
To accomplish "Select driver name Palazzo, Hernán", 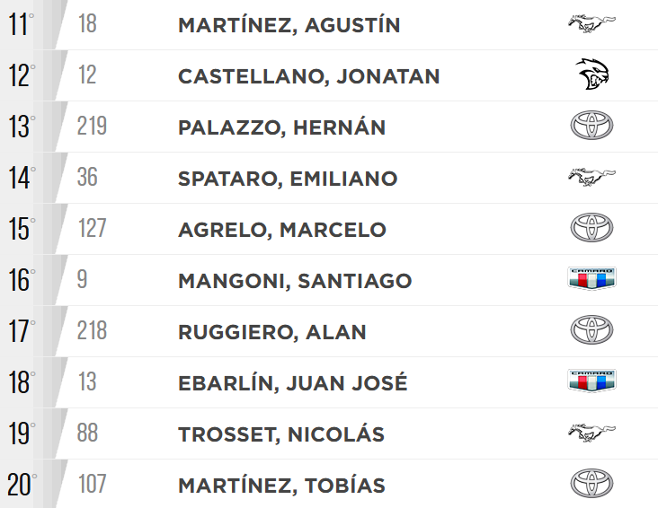I will tap(281, 127).
